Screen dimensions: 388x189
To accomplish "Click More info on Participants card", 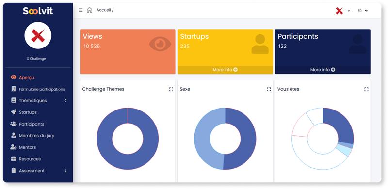I will (x=323, y=70).
